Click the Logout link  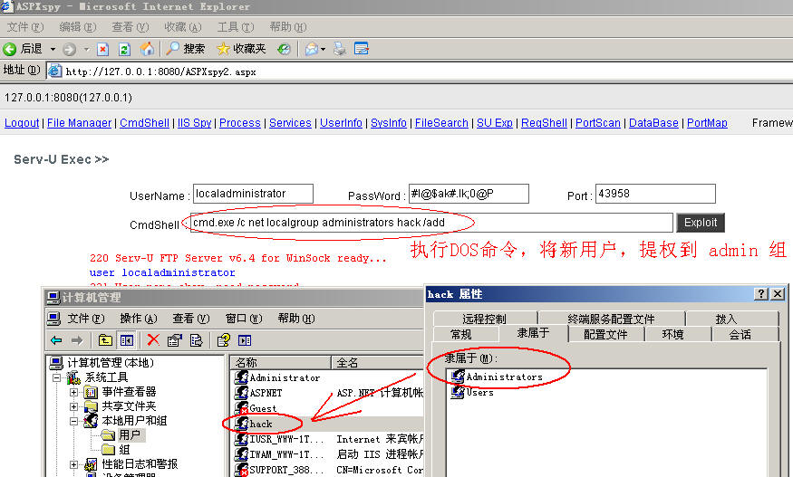click(22, 123)
